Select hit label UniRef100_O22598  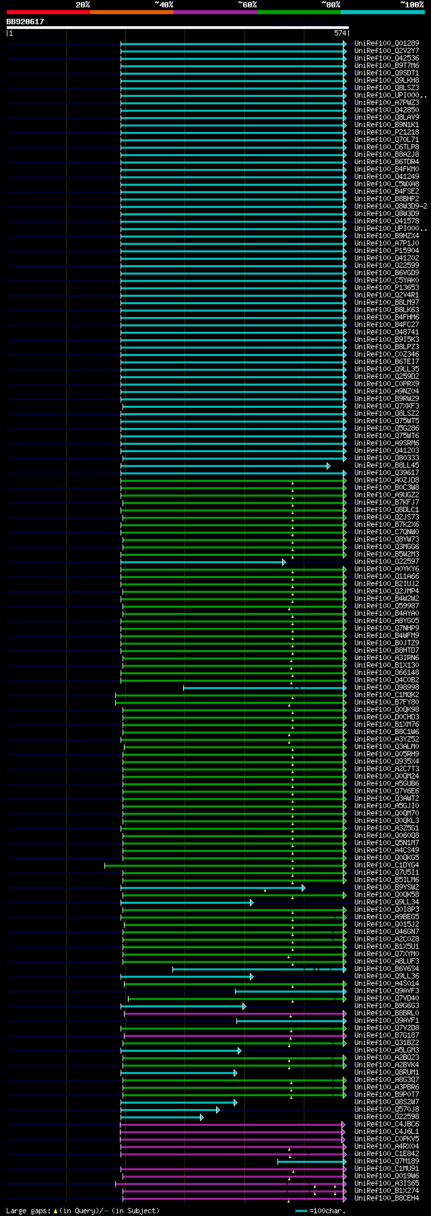coord(387,1117)
